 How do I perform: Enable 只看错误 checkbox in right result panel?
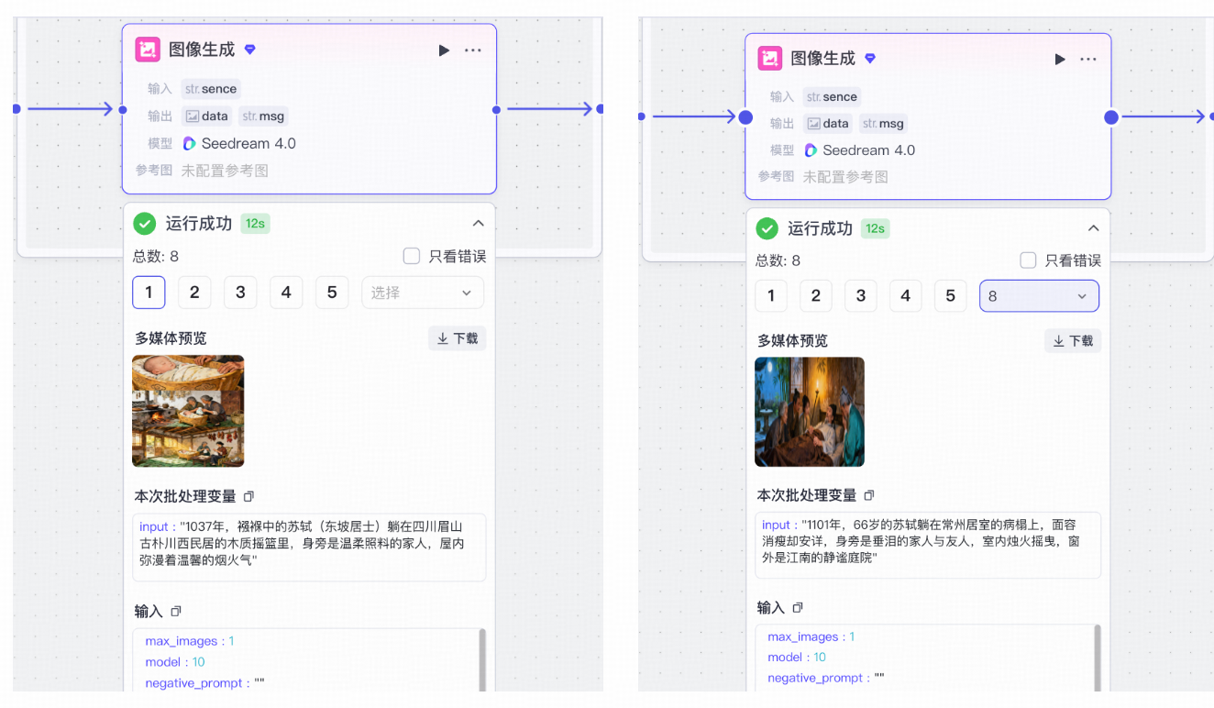(x=1029, y=260)
